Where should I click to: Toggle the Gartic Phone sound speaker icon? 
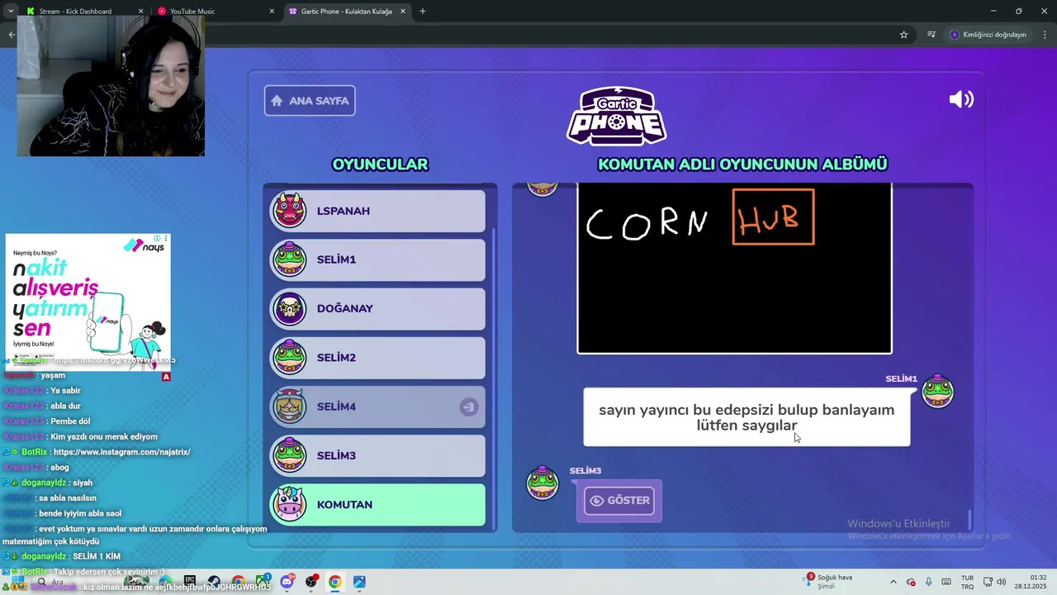point(961,100)
